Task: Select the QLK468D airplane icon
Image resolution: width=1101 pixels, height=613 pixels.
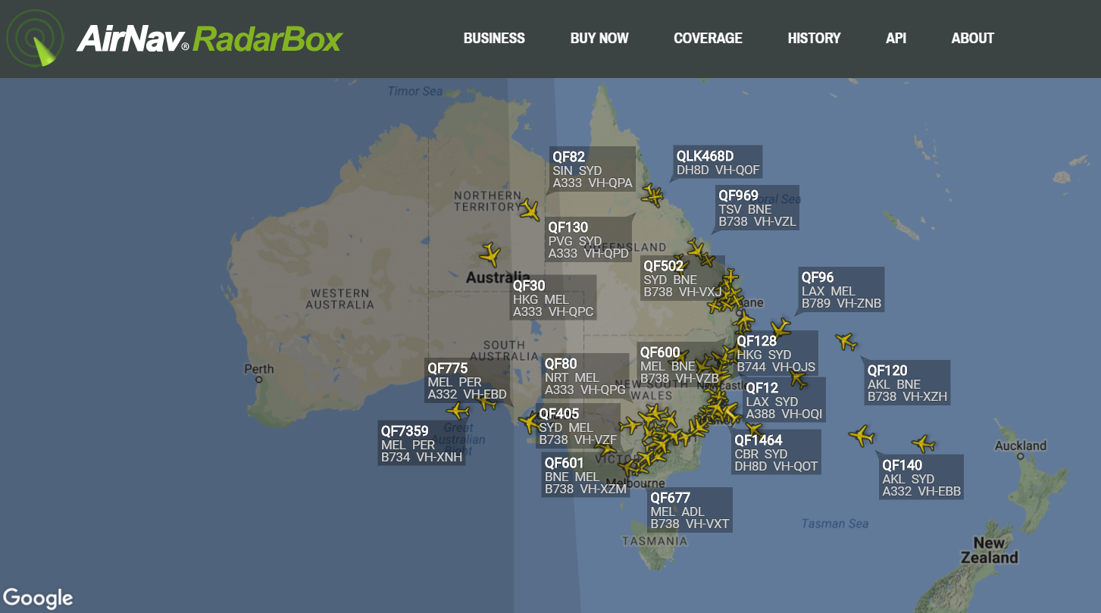Action: pos(652,195)
